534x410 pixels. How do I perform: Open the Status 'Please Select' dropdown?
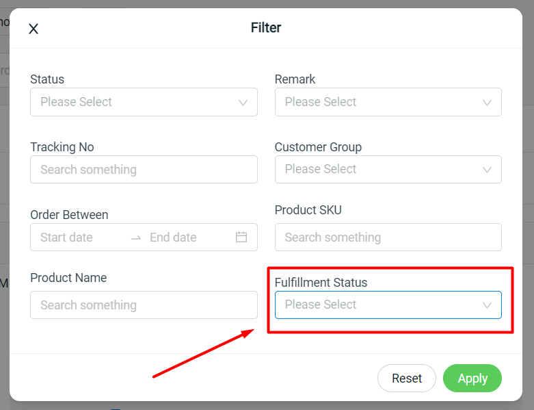pyautogui.click(x=144, y=102)
